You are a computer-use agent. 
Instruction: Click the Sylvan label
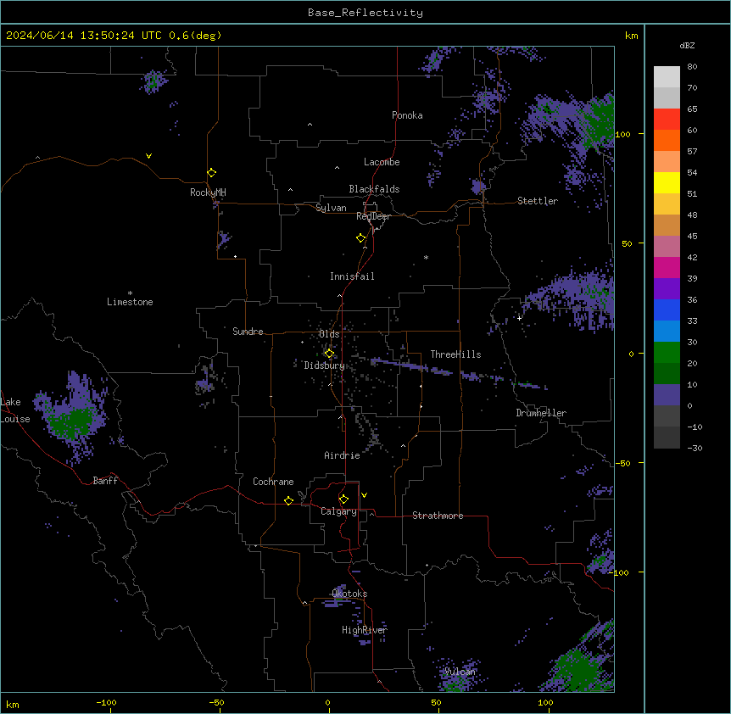[x=331, y=208]
